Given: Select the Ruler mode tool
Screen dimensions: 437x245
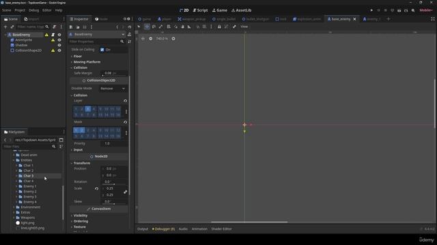Looking at the screenshot, I should 189,27.
